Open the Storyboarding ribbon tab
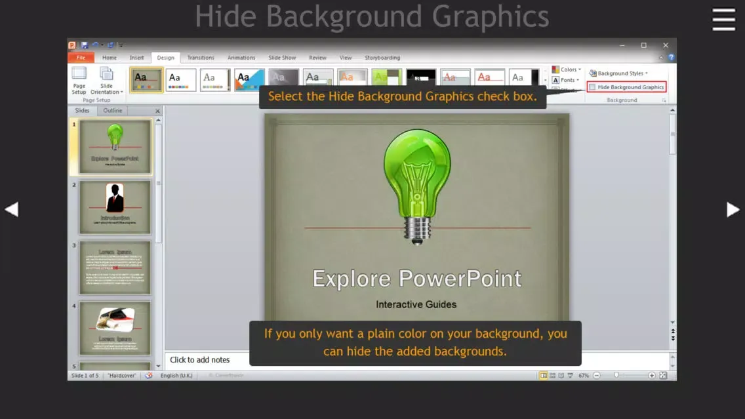This screenshot has width=745, height=419. (x=382, y=58)
